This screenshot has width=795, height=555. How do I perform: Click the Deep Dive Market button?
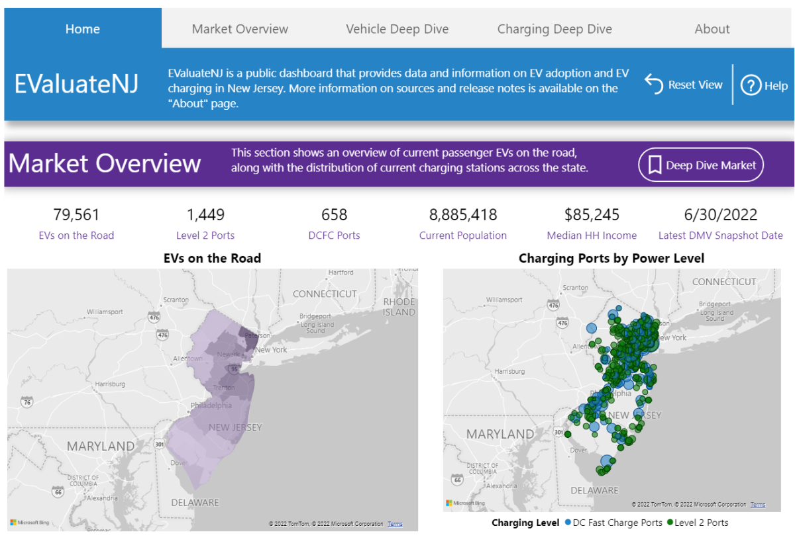coord(701,165)
